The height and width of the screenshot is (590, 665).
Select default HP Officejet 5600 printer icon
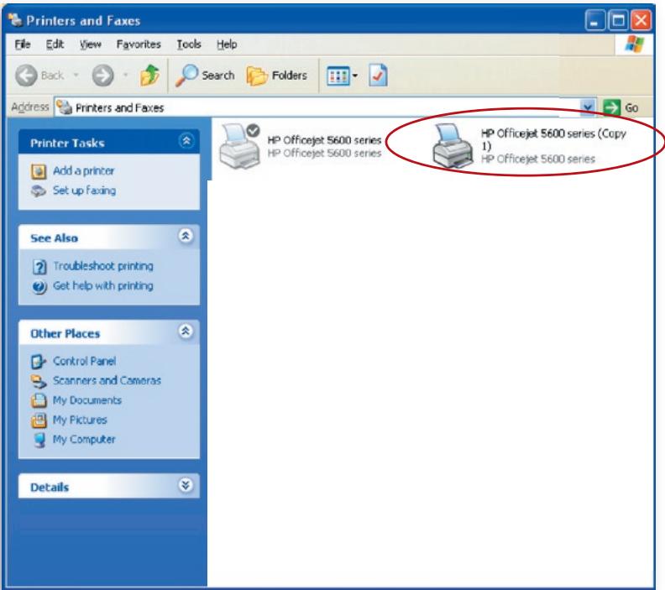pyautogui.click(x=239, y=146)
